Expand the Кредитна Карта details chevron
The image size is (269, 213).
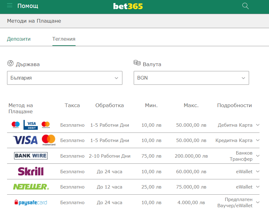pos(258,140)
